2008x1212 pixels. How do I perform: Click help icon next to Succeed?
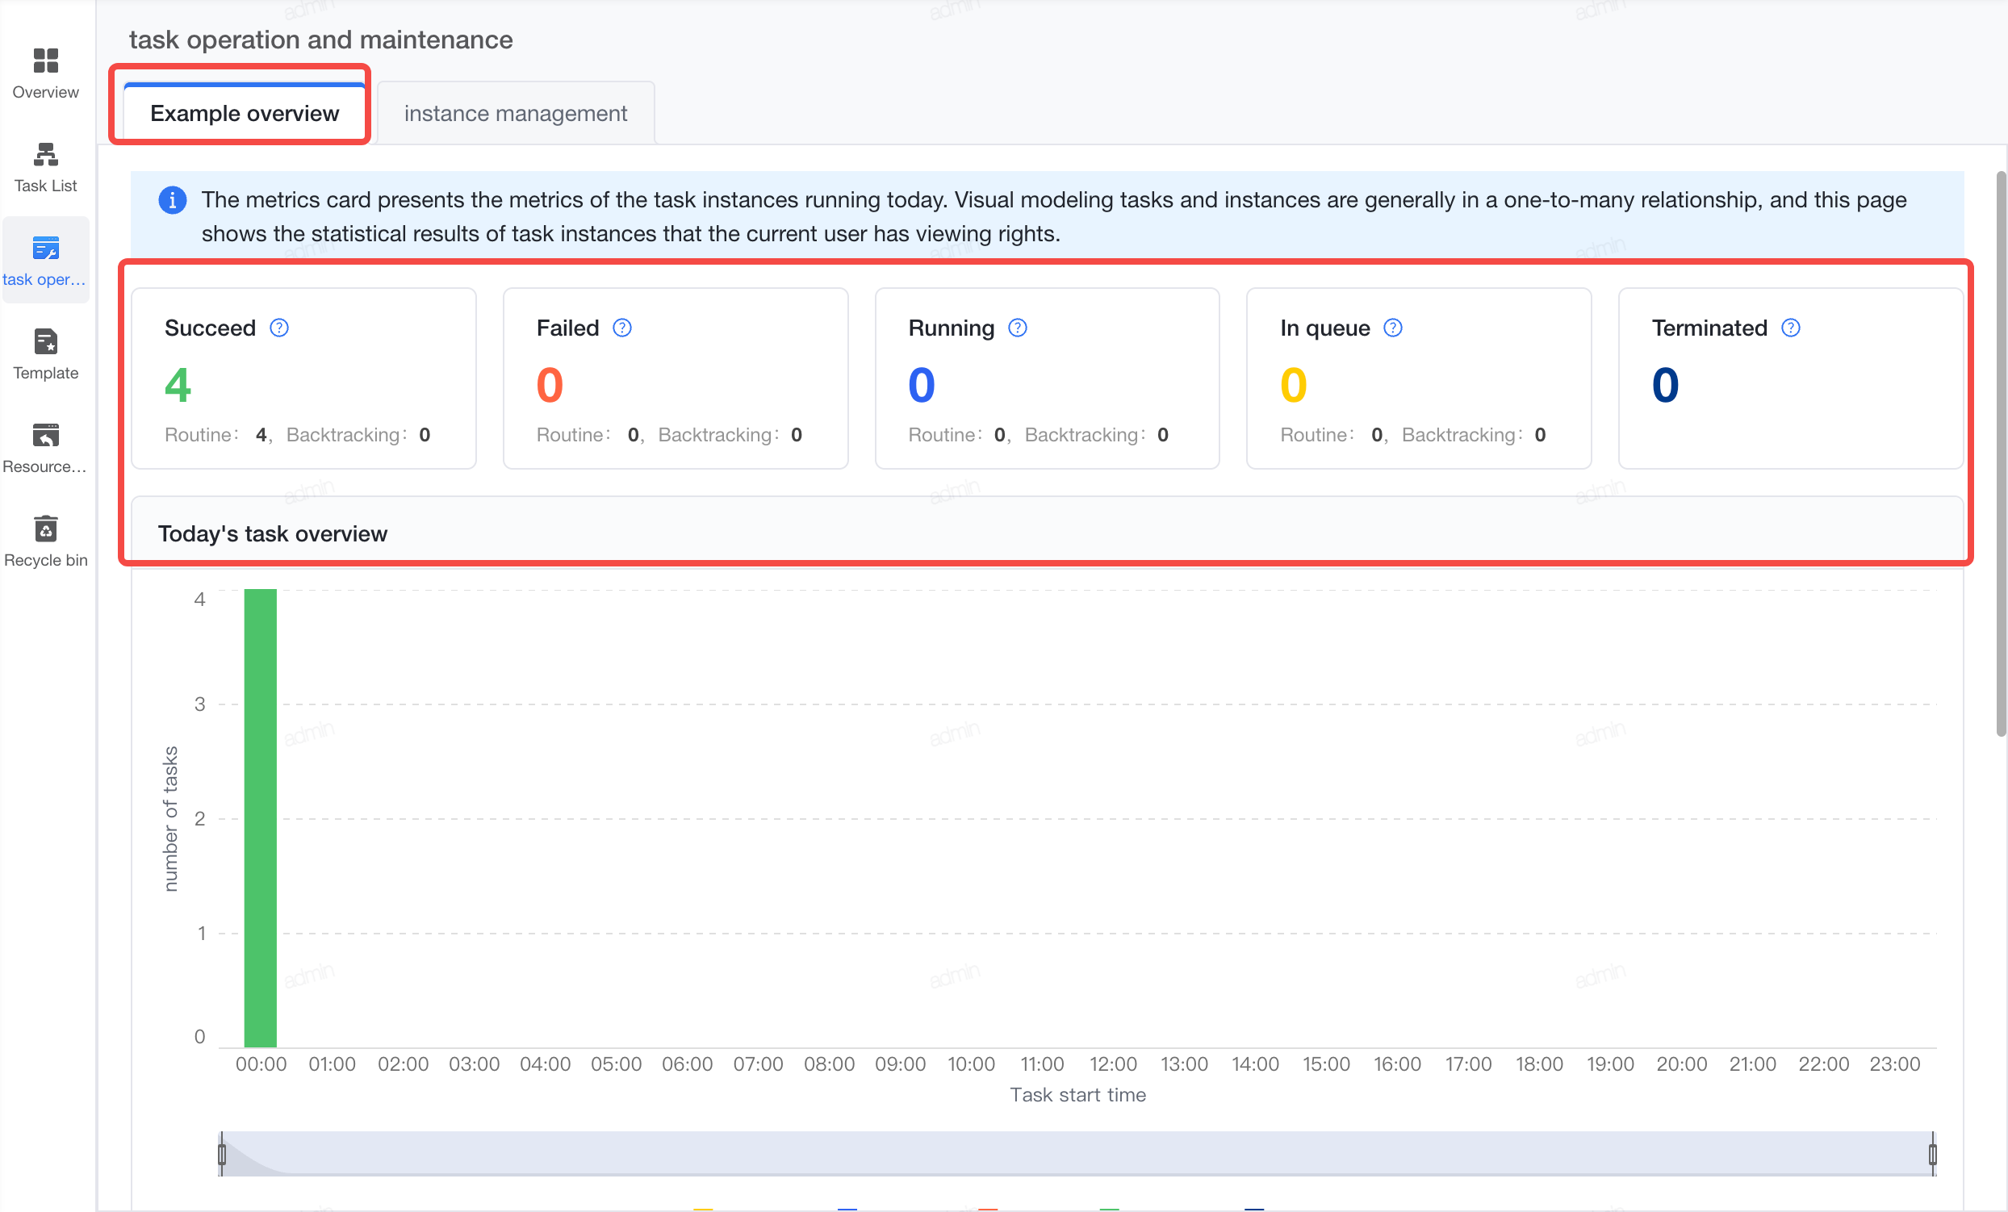click(279, 328)
